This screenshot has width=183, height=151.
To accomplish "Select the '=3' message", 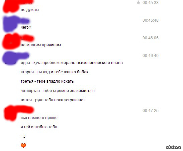I will pos(23,136).
